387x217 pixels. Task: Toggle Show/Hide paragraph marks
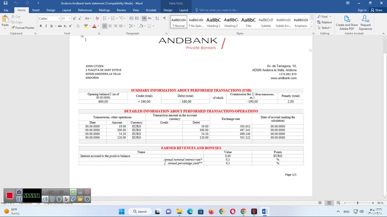point(165,18)
